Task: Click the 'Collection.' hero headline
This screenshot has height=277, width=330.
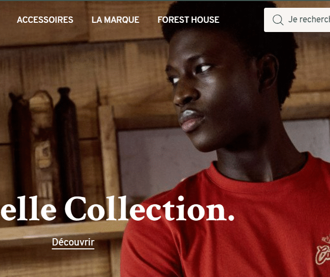Action: click(x=149, y=209)
